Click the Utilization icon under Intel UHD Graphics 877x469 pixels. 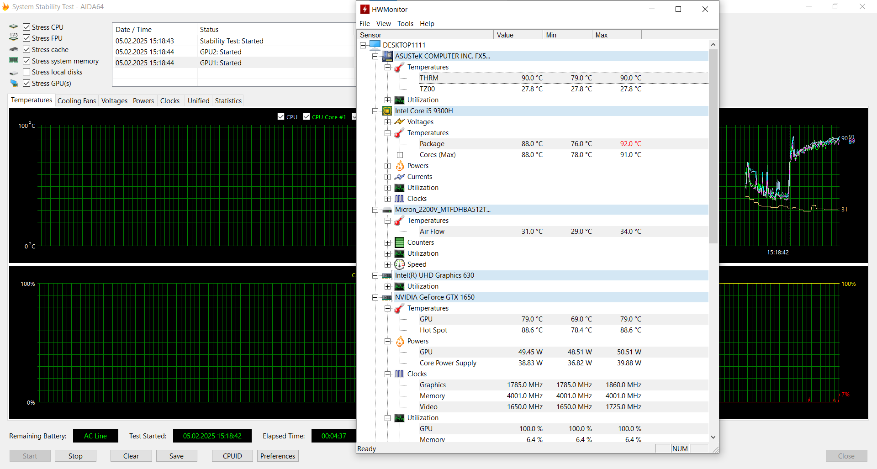coord(399,286)
